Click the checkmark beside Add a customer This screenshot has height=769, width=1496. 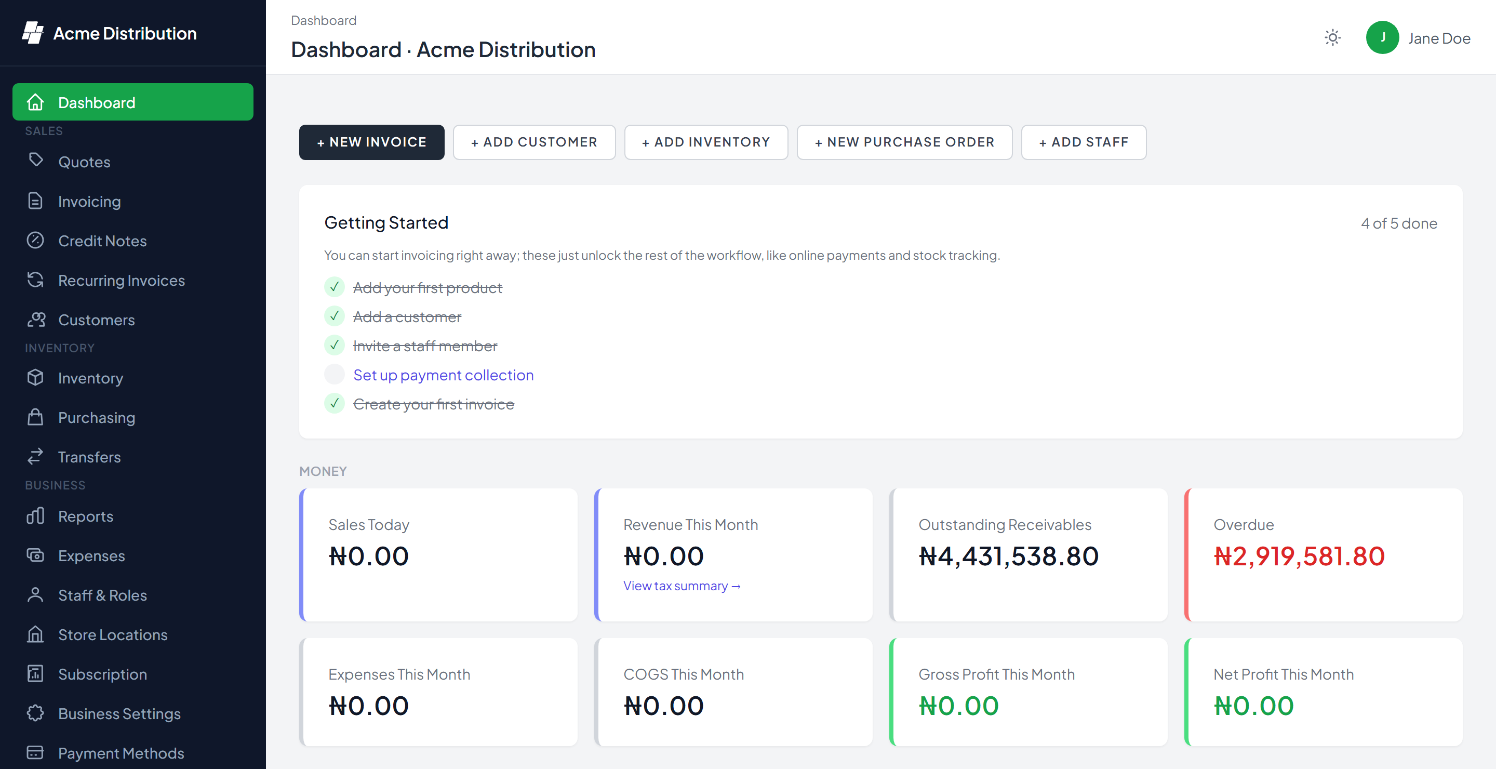(335, 316)
